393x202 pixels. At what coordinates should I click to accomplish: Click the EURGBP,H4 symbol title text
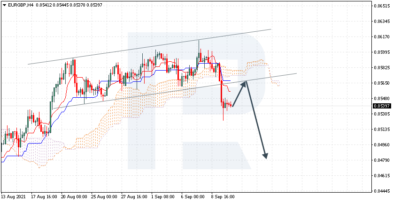pos(20,5)
